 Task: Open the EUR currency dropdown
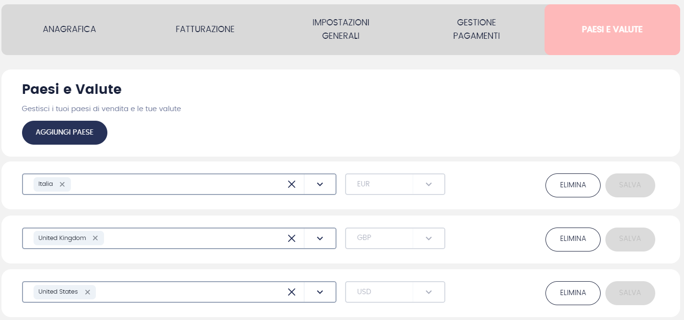pos(429,184)
